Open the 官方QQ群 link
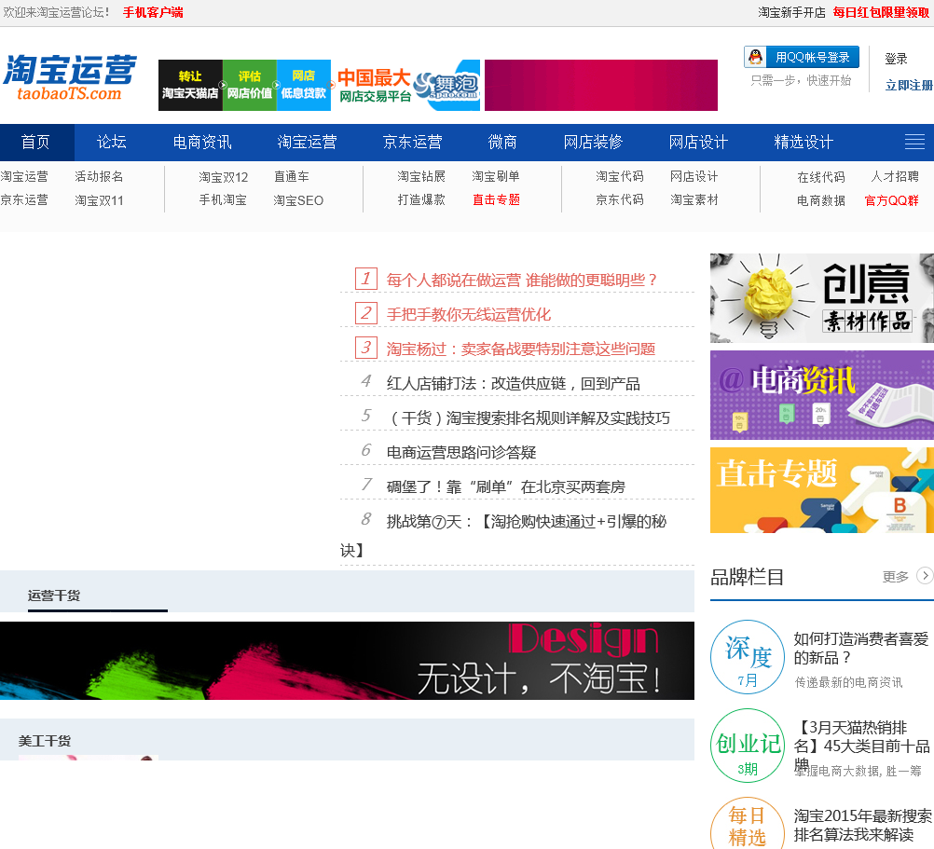Screen dimensions: 934x849 (x=891, y=200)
